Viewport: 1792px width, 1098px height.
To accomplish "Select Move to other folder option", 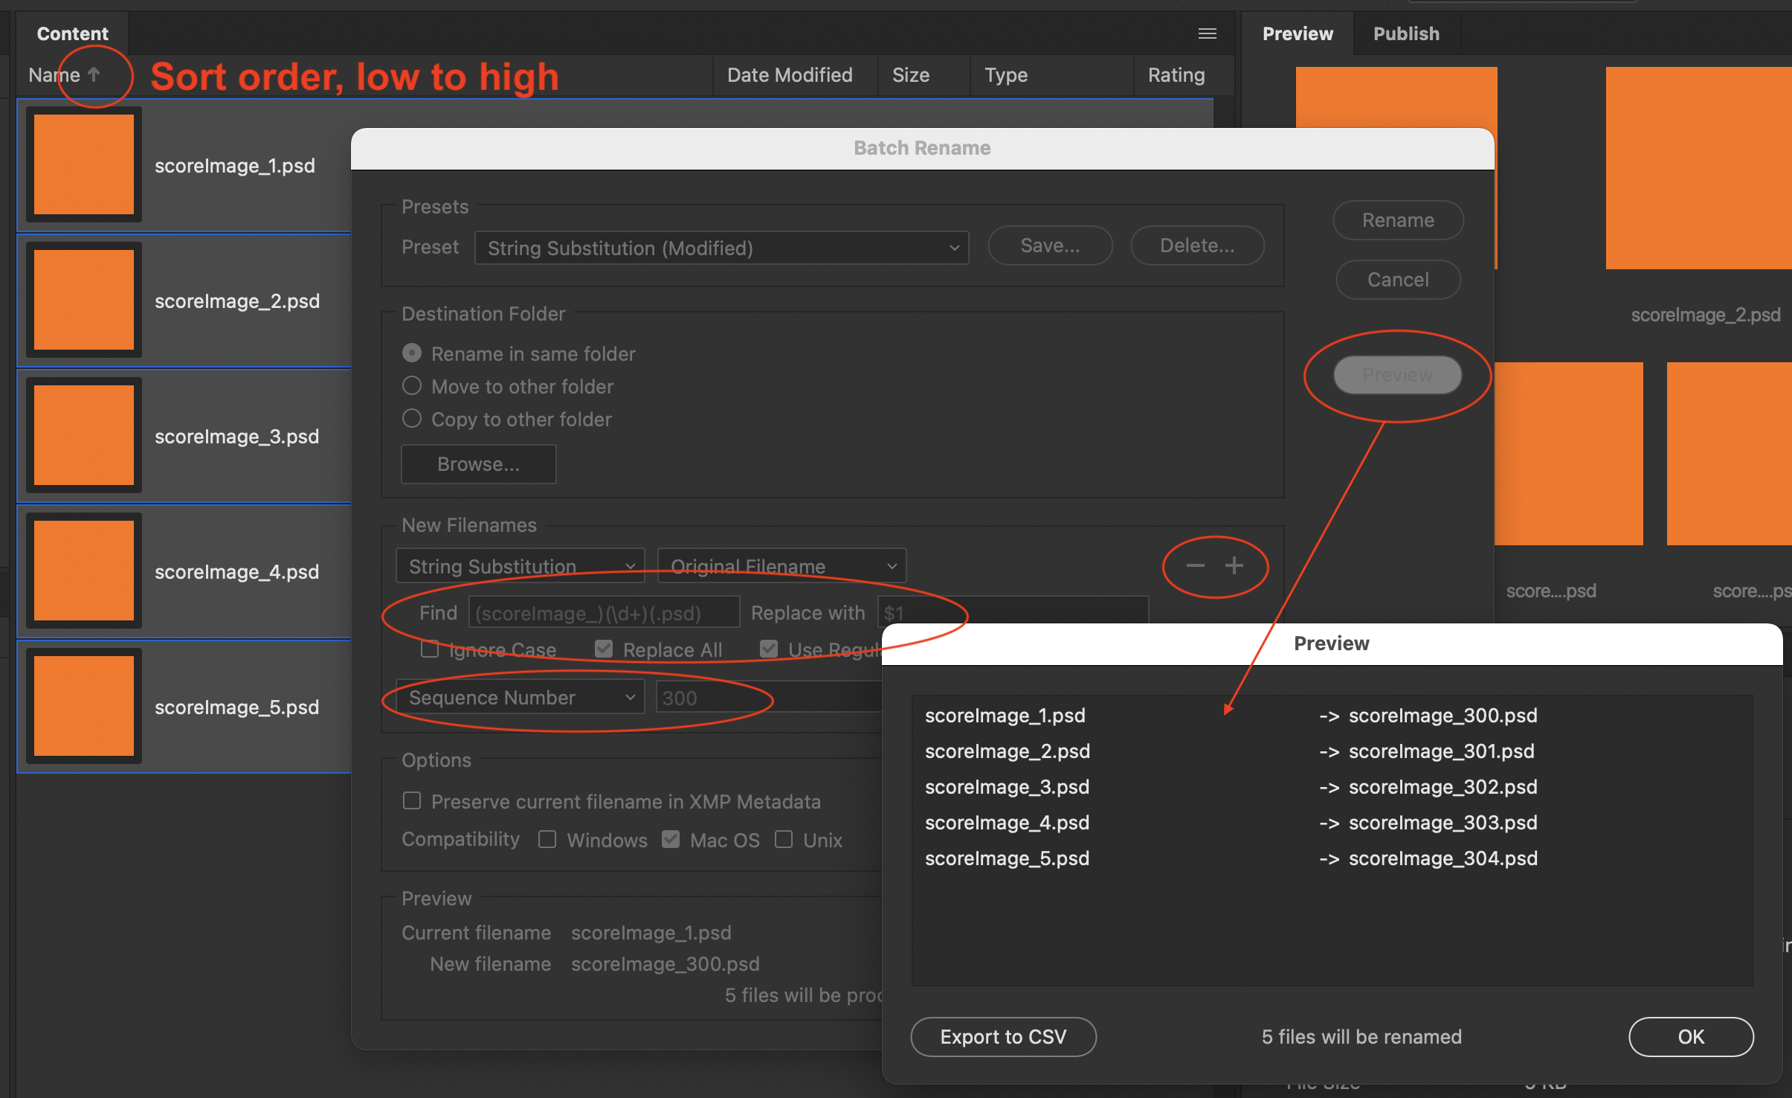I will [x=412, y=386].
